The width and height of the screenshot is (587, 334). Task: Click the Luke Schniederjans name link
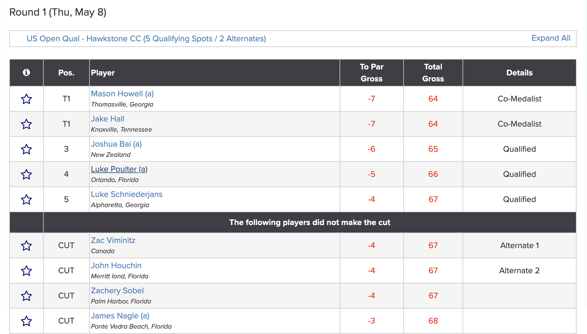[127, 194]
